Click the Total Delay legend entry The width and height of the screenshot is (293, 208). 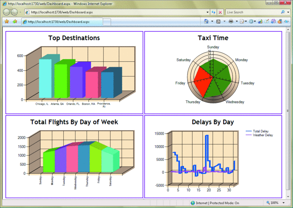pos(257,131)
